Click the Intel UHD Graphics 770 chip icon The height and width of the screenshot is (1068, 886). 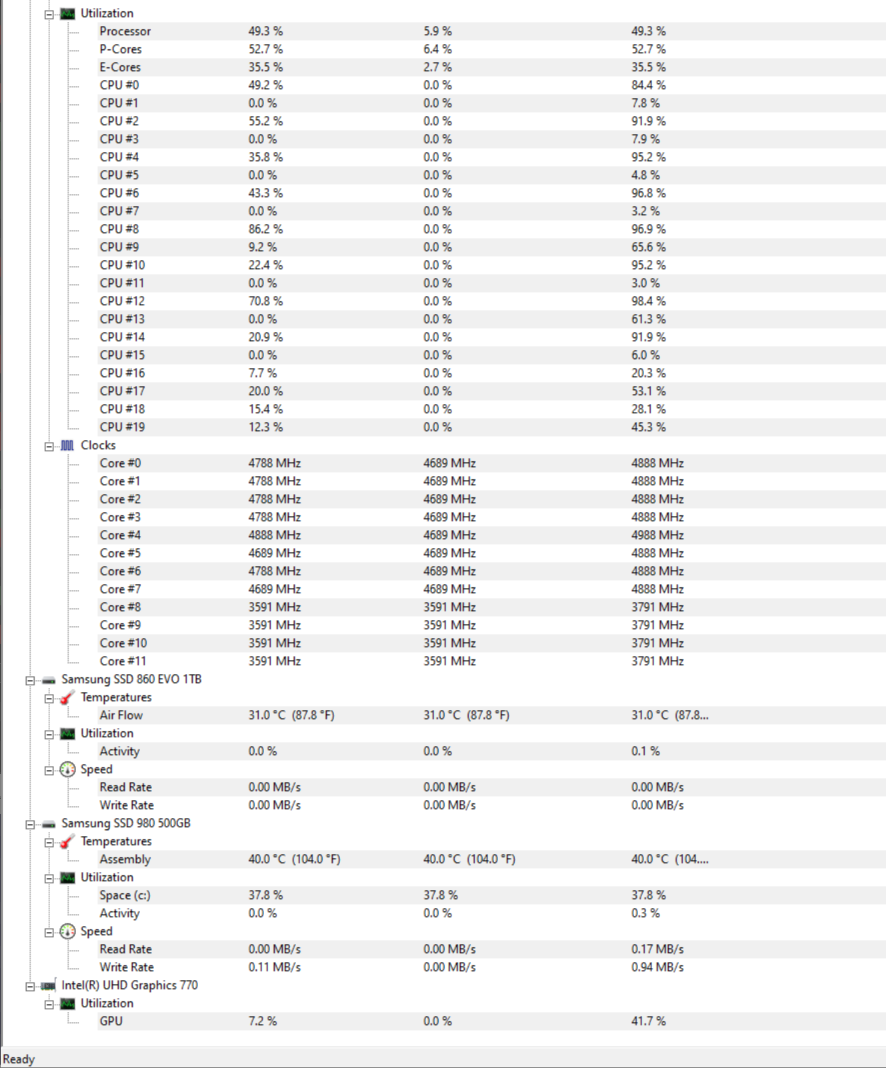[49, 986]
